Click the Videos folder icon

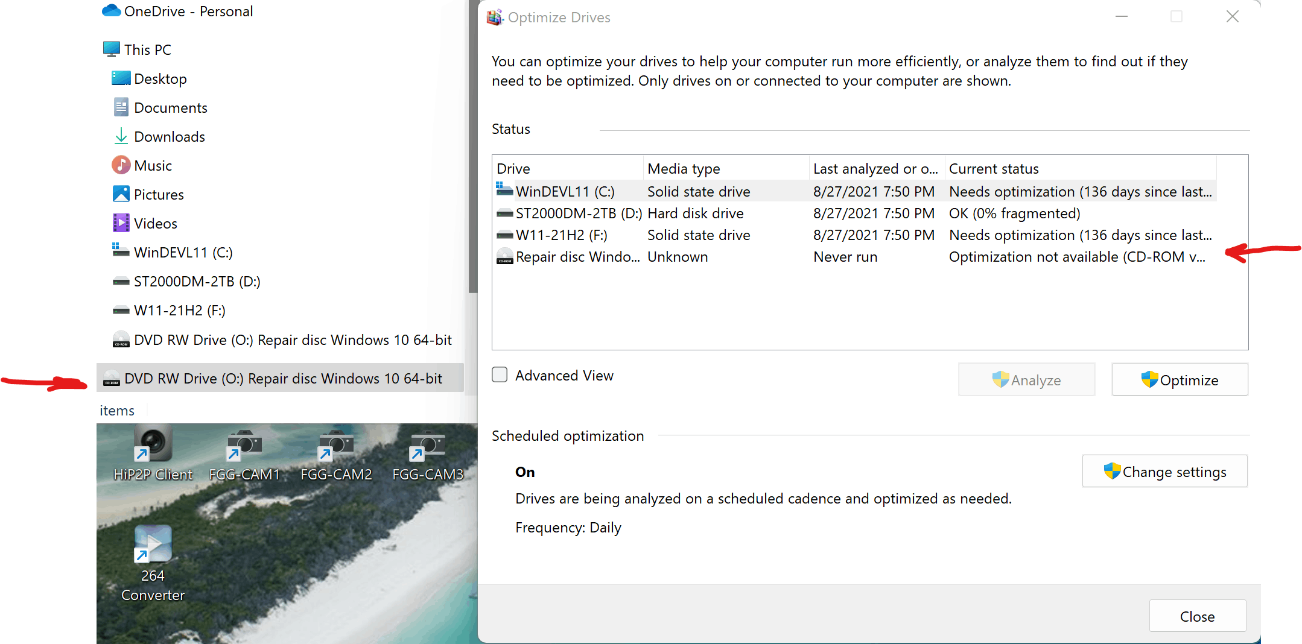pos(121,223)
